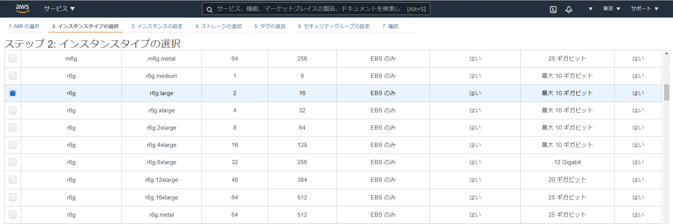
Task: Expand the account dropdown arrow beside the bell
Action: point(590,9)
